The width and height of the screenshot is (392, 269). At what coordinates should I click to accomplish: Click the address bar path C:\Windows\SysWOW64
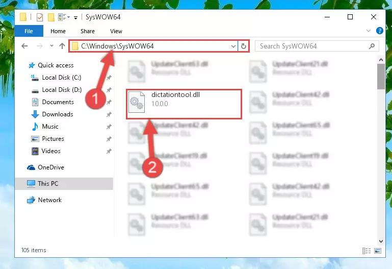click(x=117, y=46)
